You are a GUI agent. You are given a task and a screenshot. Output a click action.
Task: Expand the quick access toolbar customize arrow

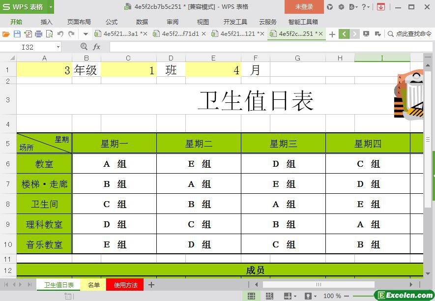coord(86,34)
